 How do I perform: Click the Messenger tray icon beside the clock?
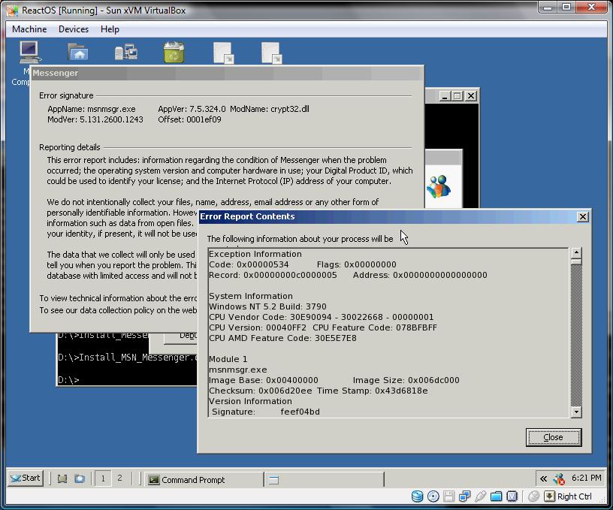coord(559,478)
